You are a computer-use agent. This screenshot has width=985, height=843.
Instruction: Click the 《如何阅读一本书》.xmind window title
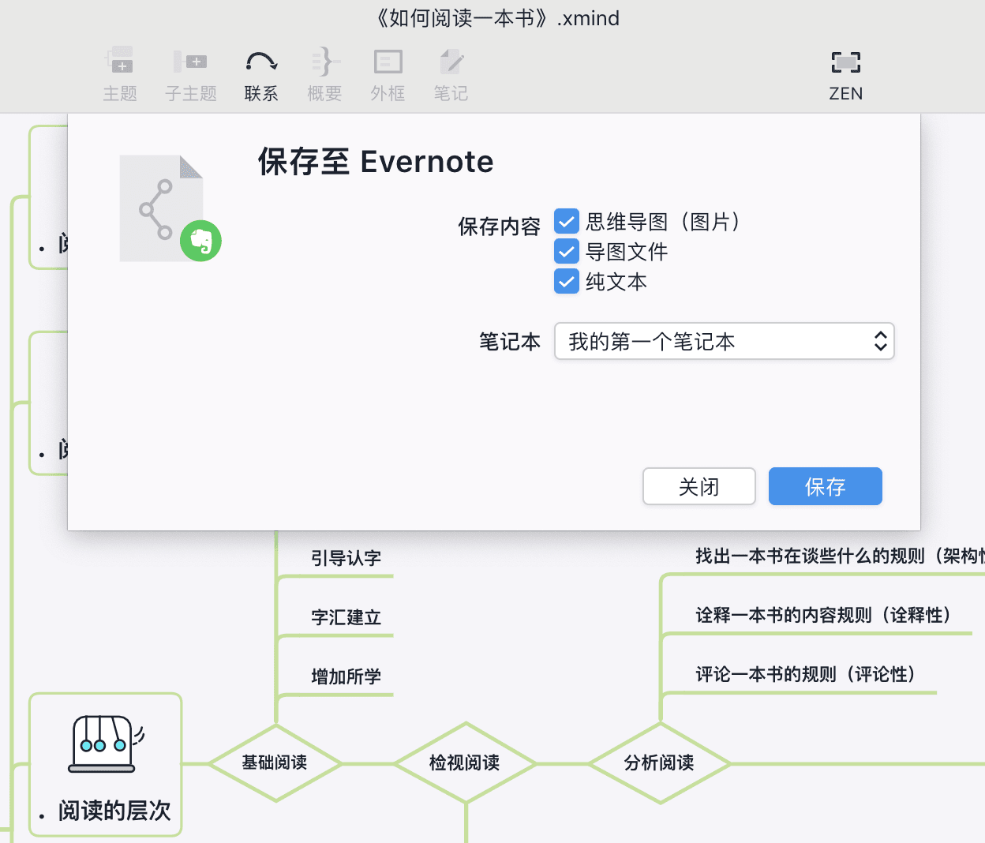(x=496, y=18)
